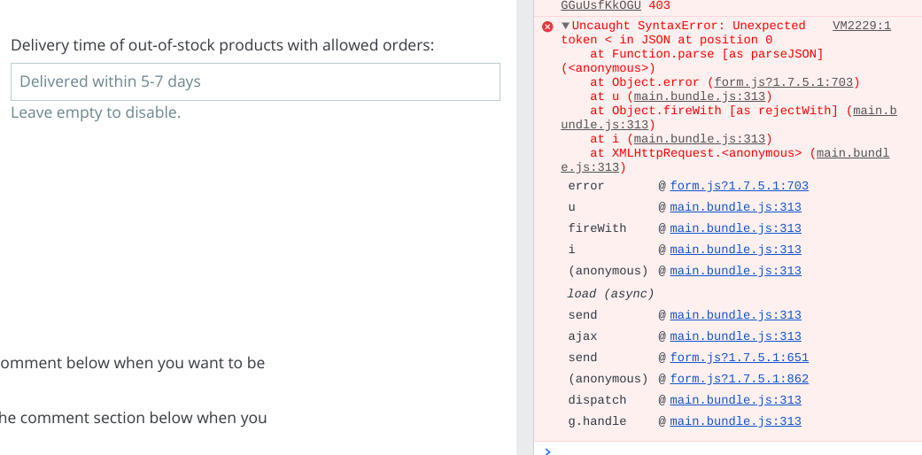Open VM2229:1 source link
922x455 pixels.
tap(862, 26)
